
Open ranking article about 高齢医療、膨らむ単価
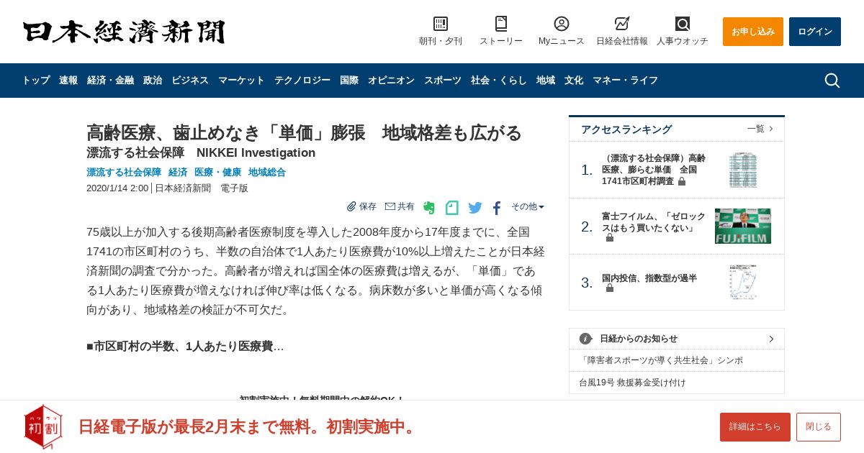(x=654, y=170)
